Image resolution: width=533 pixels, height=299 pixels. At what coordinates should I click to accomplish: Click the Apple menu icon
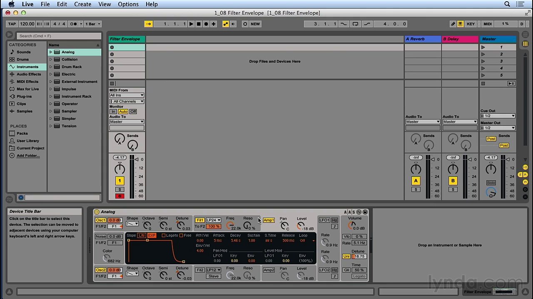click(x=11, y=4)
